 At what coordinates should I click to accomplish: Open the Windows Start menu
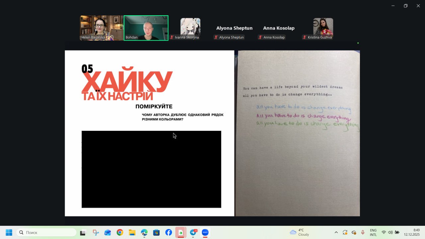(x=9, y=232)
